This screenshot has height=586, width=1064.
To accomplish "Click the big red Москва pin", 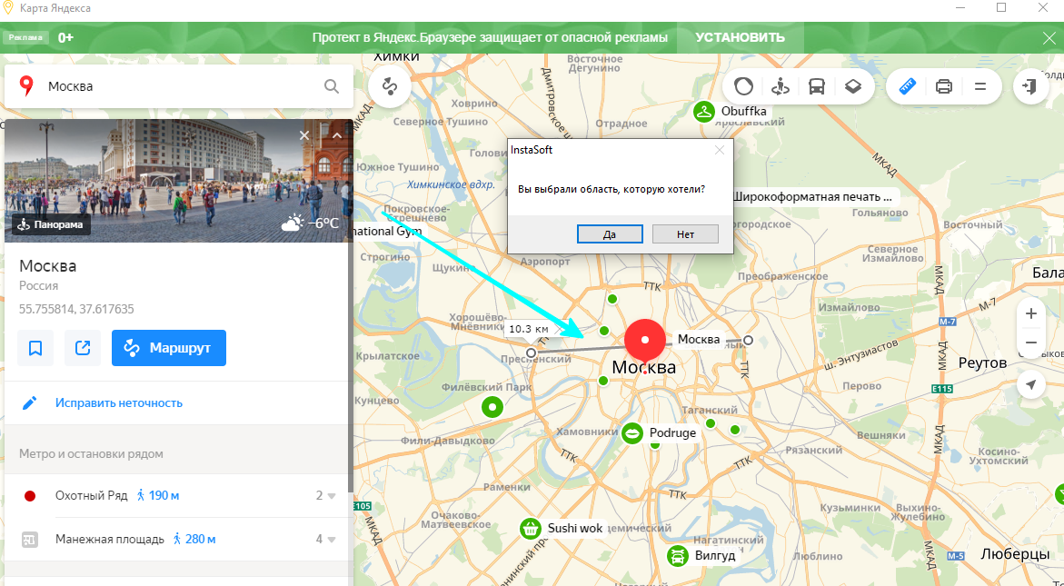I will [644, 342].
